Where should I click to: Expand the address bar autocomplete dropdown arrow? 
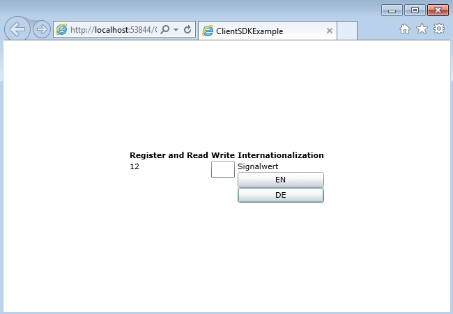(176, 31)
